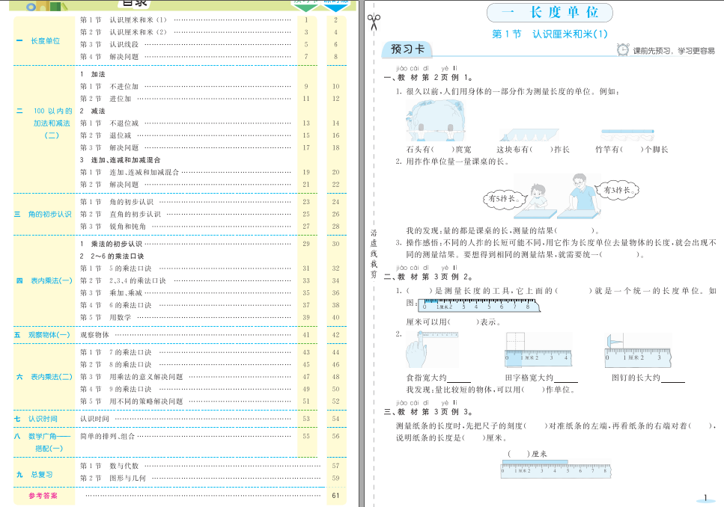The image size is (724, 507).
Task: Click the pink 参考答案 label
Action: 43,496
